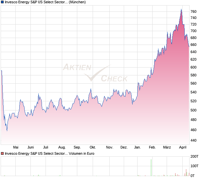The height and width of the screenshot is (179, 203).
Task: Click the 700 price axis value
Action: coord(194,31)
